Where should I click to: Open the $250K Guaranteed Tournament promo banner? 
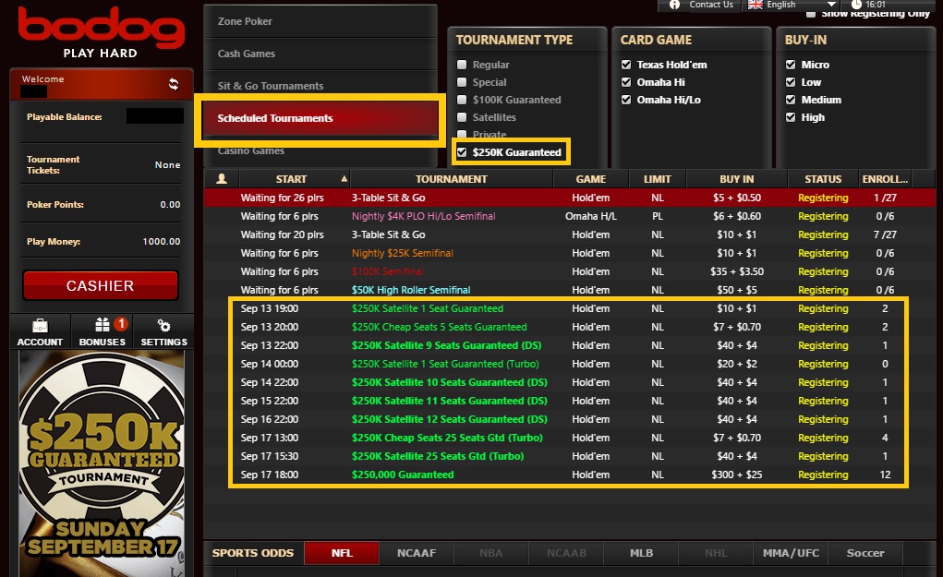point(101,463)
